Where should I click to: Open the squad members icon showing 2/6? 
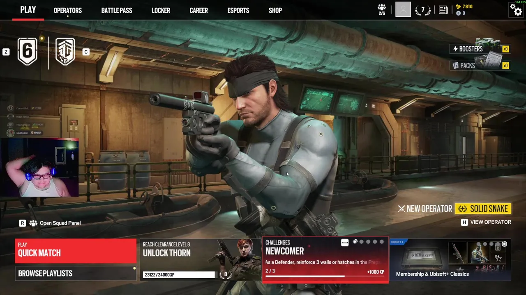pyautogui.click(x=382, y=9)
